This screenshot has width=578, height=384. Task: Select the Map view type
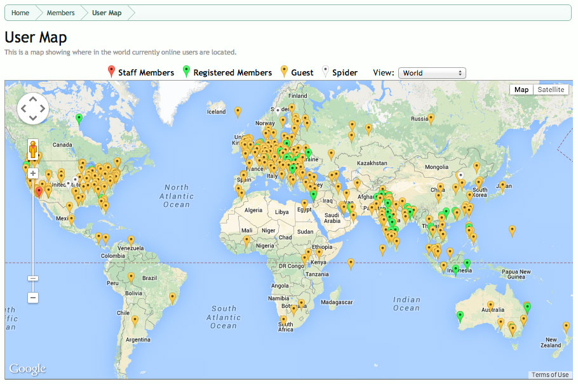tap(521, 89)
